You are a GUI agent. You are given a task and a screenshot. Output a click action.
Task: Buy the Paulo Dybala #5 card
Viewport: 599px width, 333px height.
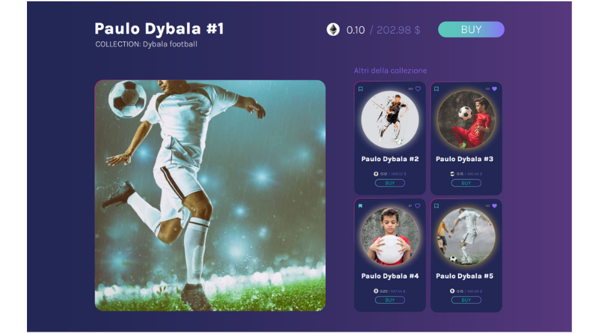tap(466, 300)
